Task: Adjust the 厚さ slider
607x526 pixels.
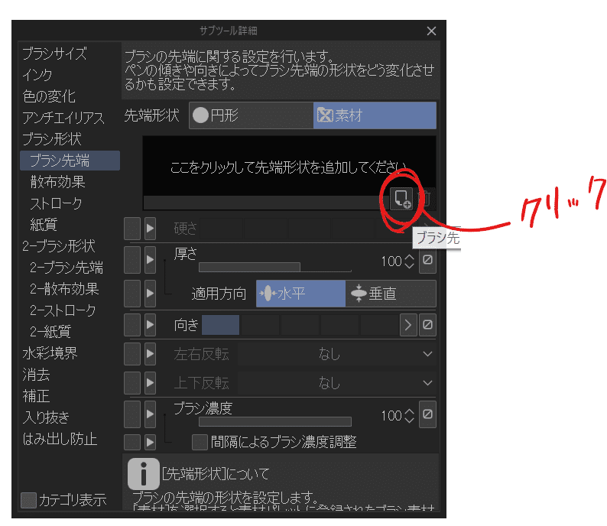Action: (x=275, y=267)
